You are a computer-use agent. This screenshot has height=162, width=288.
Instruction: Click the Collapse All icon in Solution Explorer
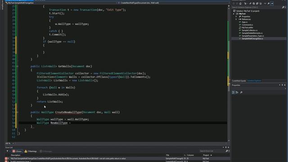point(257,4)
